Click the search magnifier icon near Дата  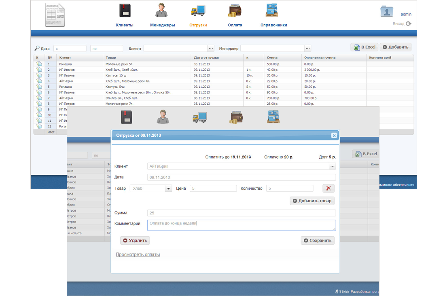37,48
